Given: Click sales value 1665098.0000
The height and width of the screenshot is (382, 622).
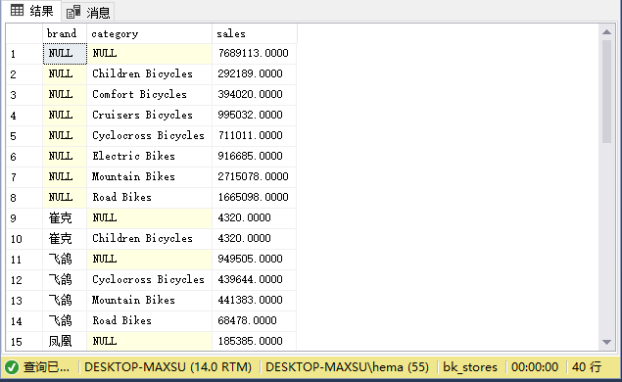Looking at the screenshot, I should 255,198.
